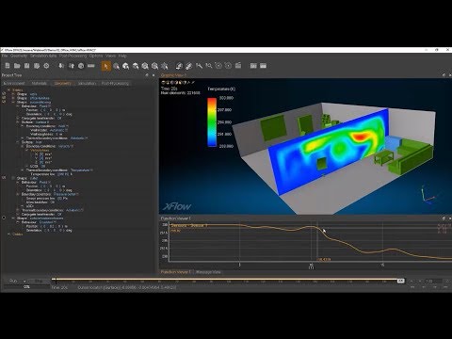Open the Simulation data menu

tap(43, 56)
